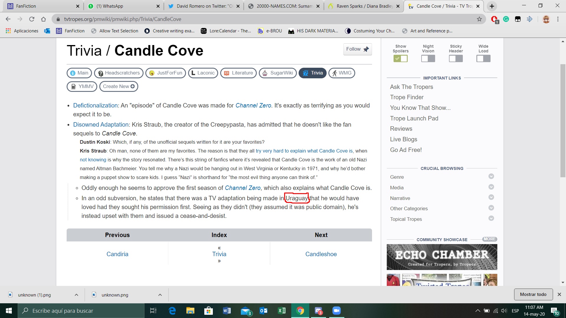Reload the current page

click(x=32, y=19)
